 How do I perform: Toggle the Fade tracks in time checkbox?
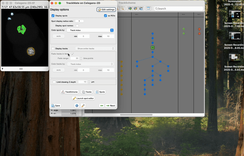pos(72,54)
